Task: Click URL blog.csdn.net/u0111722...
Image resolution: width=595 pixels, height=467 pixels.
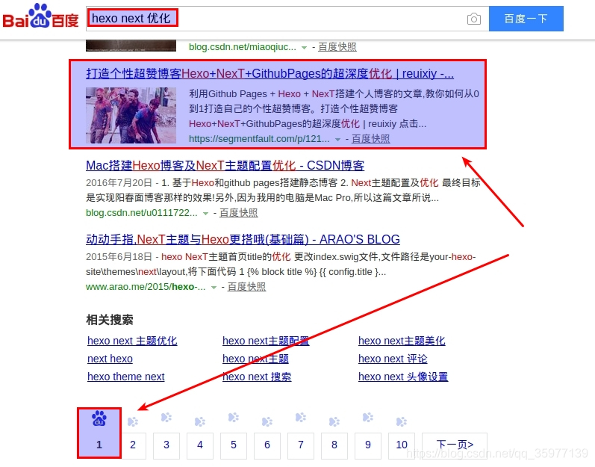Action: (142, 213)
